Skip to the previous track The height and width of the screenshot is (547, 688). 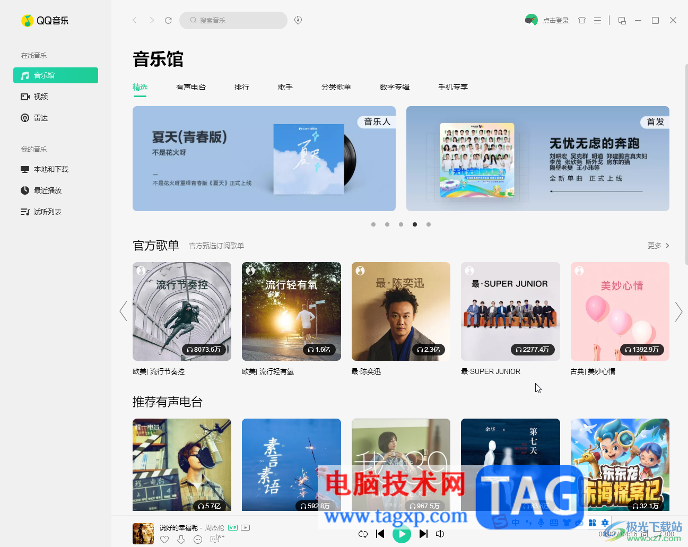[380, 534]
